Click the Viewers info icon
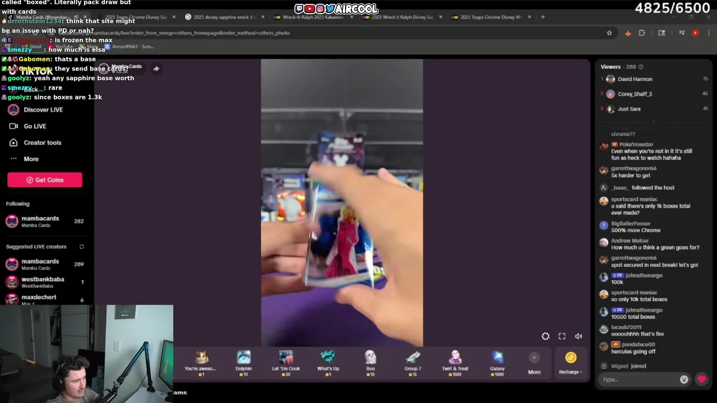 point(641,67)
